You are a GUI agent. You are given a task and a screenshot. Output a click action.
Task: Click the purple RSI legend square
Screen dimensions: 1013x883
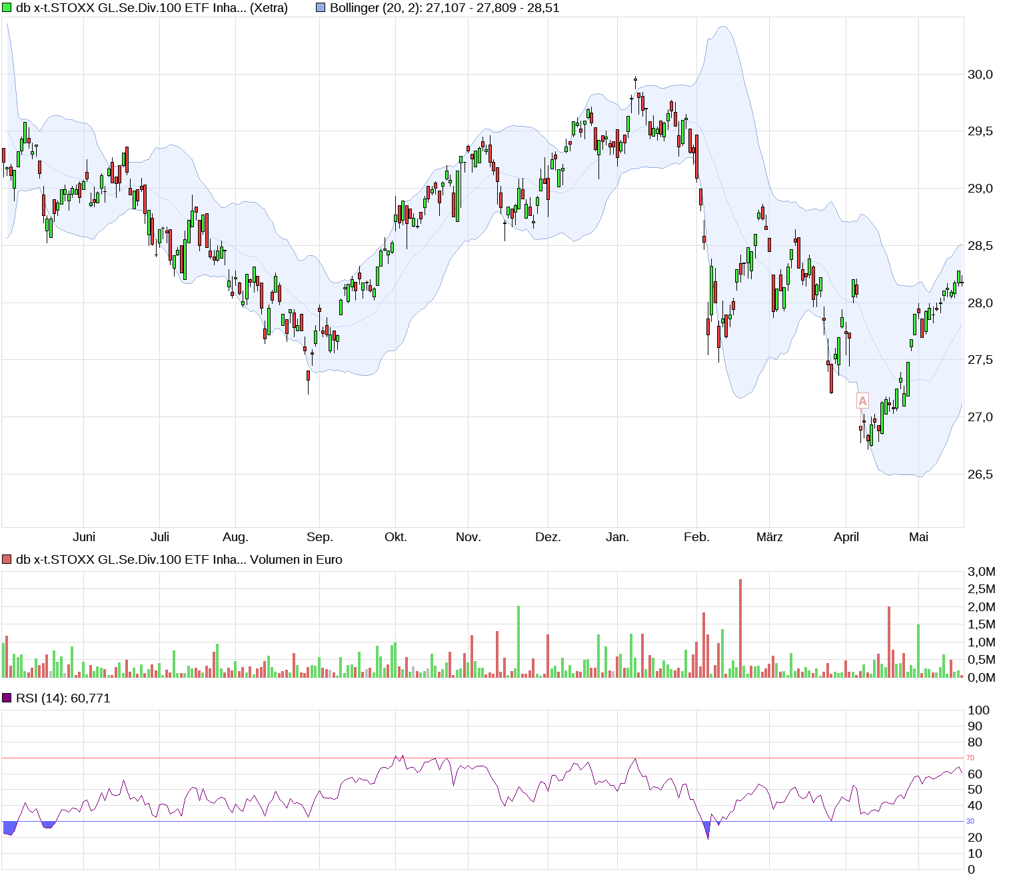pyautogui.click(x=7, y=698)
